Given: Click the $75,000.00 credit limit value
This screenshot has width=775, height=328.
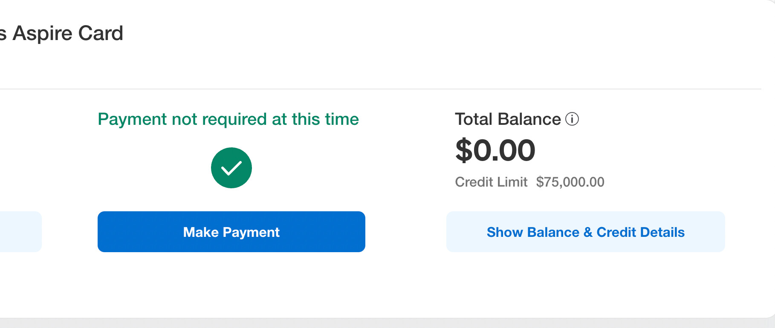Looking at the screenshot, I should click(570, 182).
